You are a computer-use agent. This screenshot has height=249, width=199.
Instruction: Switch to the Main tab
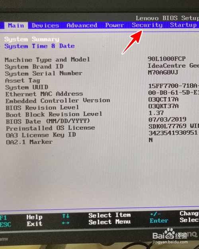coord(16,25)
